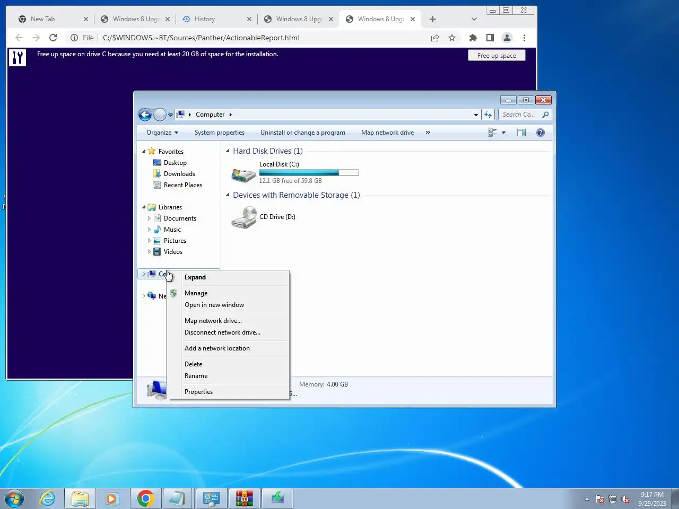Image resolution: width=679 pixels, height=509 pixels.
Task: Click the Explorer refresh button
Action: [x=488, y=115]
